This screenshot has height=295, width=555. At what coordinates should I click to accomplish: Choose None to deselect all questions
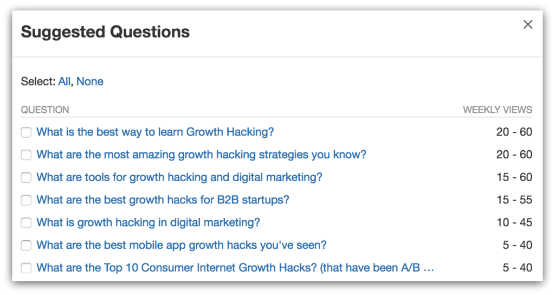point(90,81)
